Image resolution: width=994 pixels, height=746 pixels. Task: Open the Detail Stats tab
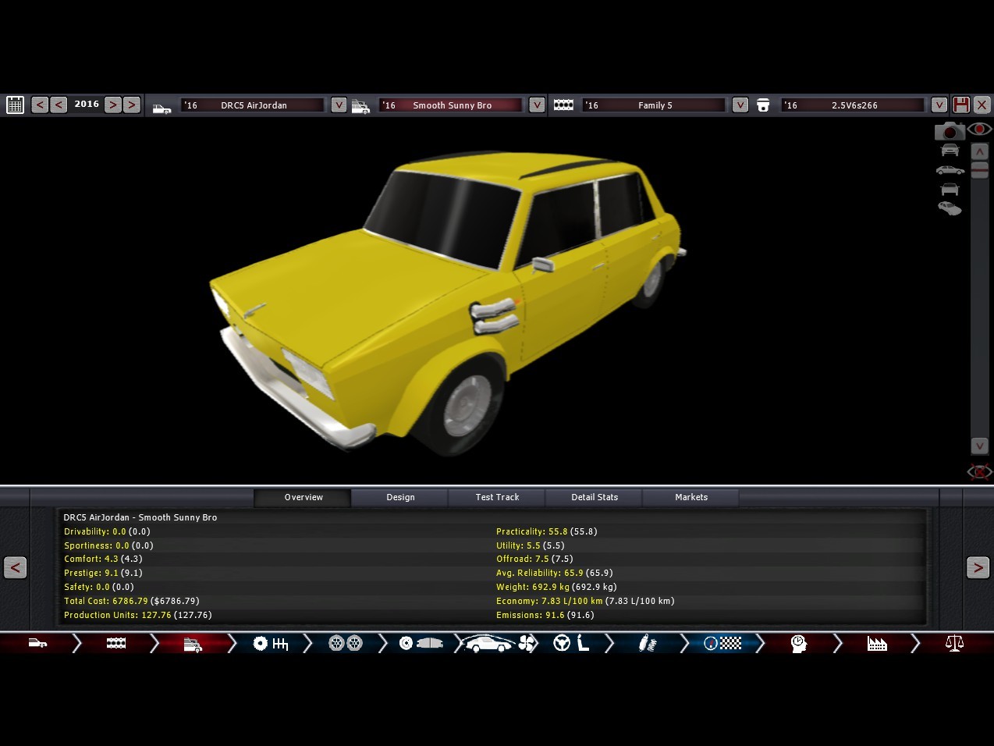pyautogui.click(x=594, y=497)
